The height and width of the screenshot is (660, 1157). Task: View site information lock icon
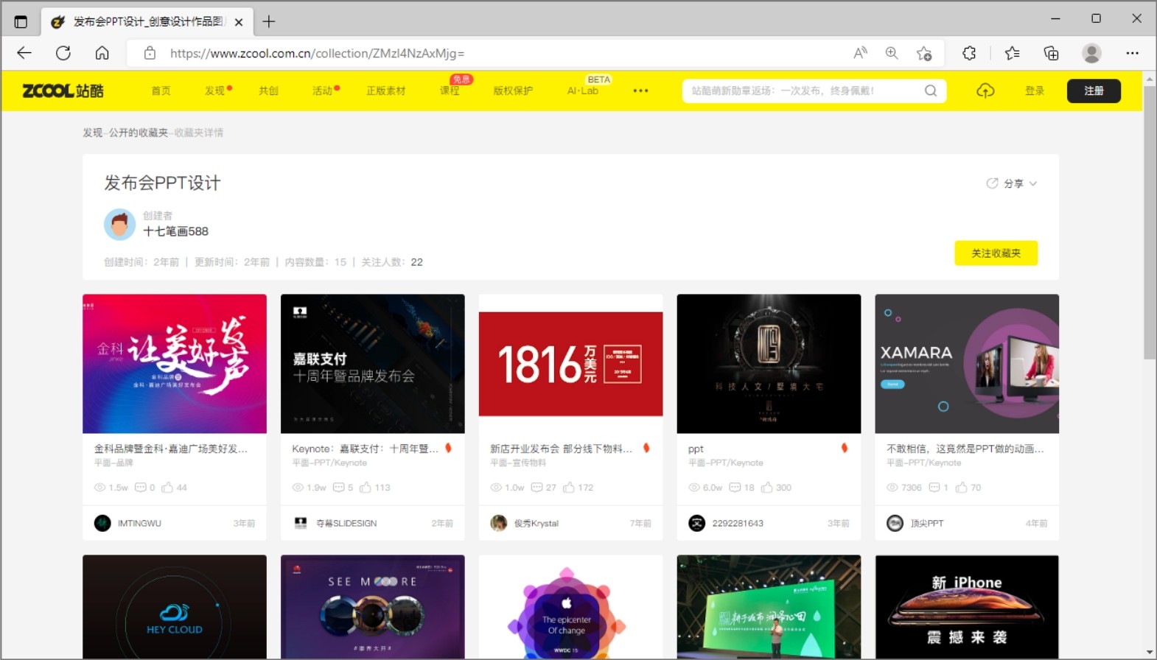[x=150, y=53]
